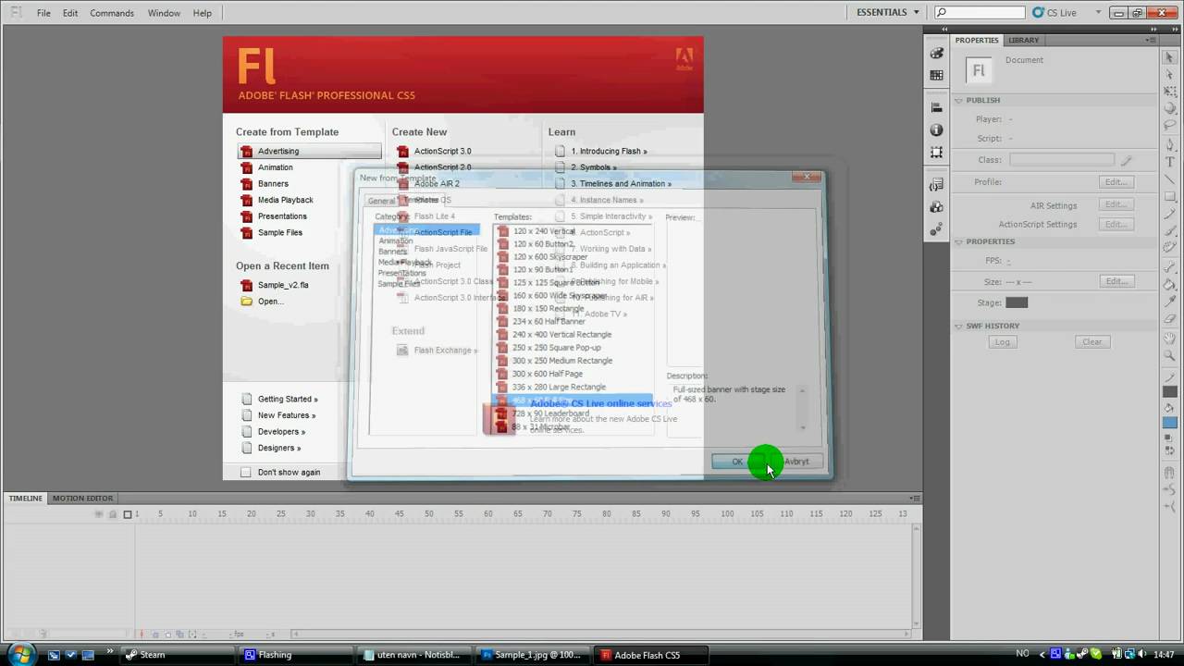Select the Brush tool

pyautogui.click(x=1170, y=232)
